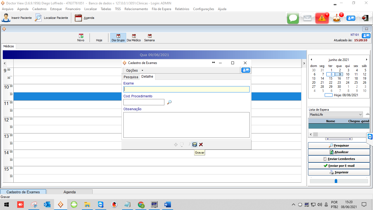Click the green chat message icon
The image size is (373, 210).
293,18
